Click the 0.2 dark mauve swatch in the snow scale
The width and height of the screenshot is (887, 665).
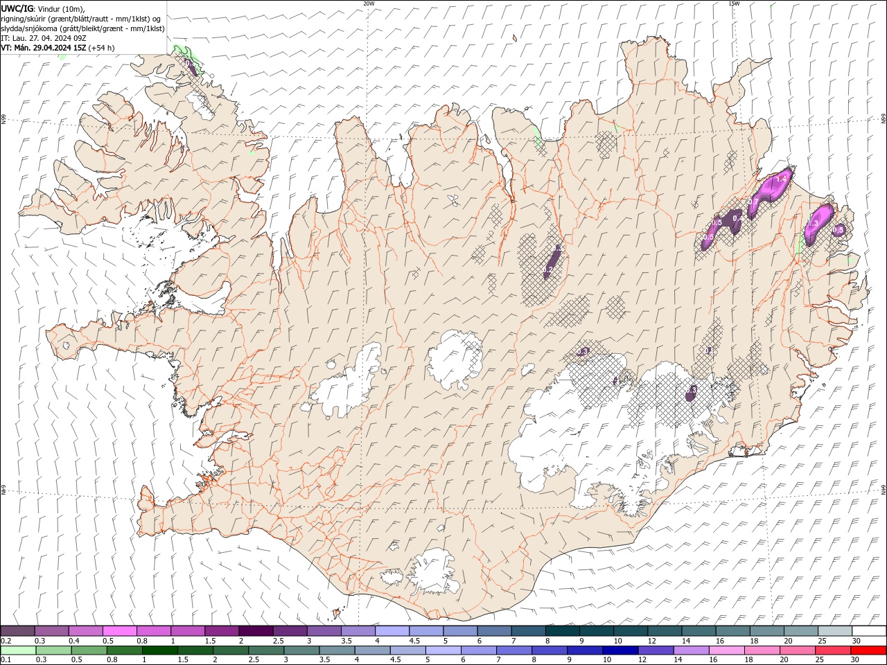tap(18, 630)
